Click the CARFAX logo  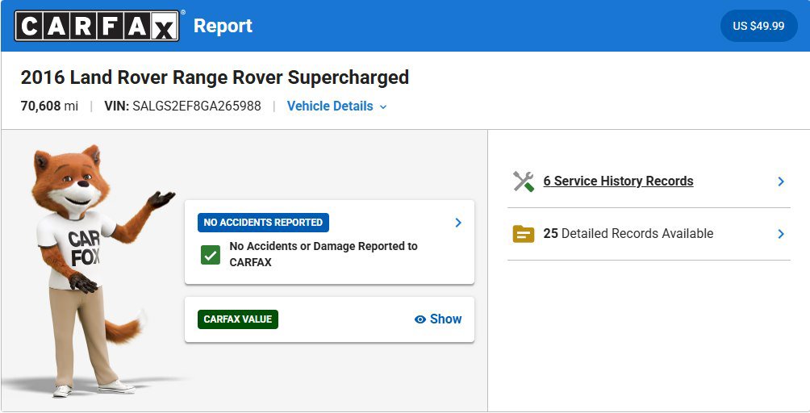(97, 26)
